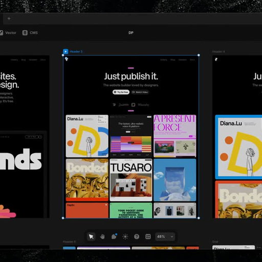Select the portraits row thumbnail

coord(175,210)
